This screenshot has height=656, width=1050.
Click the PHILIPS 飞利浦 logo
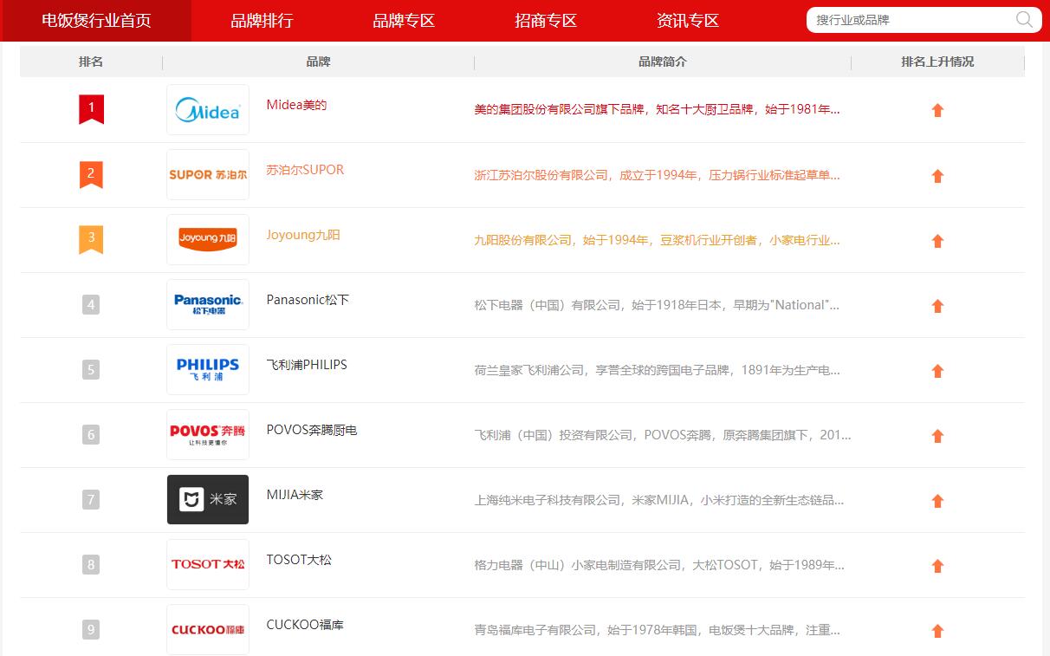tap(208, 369)
